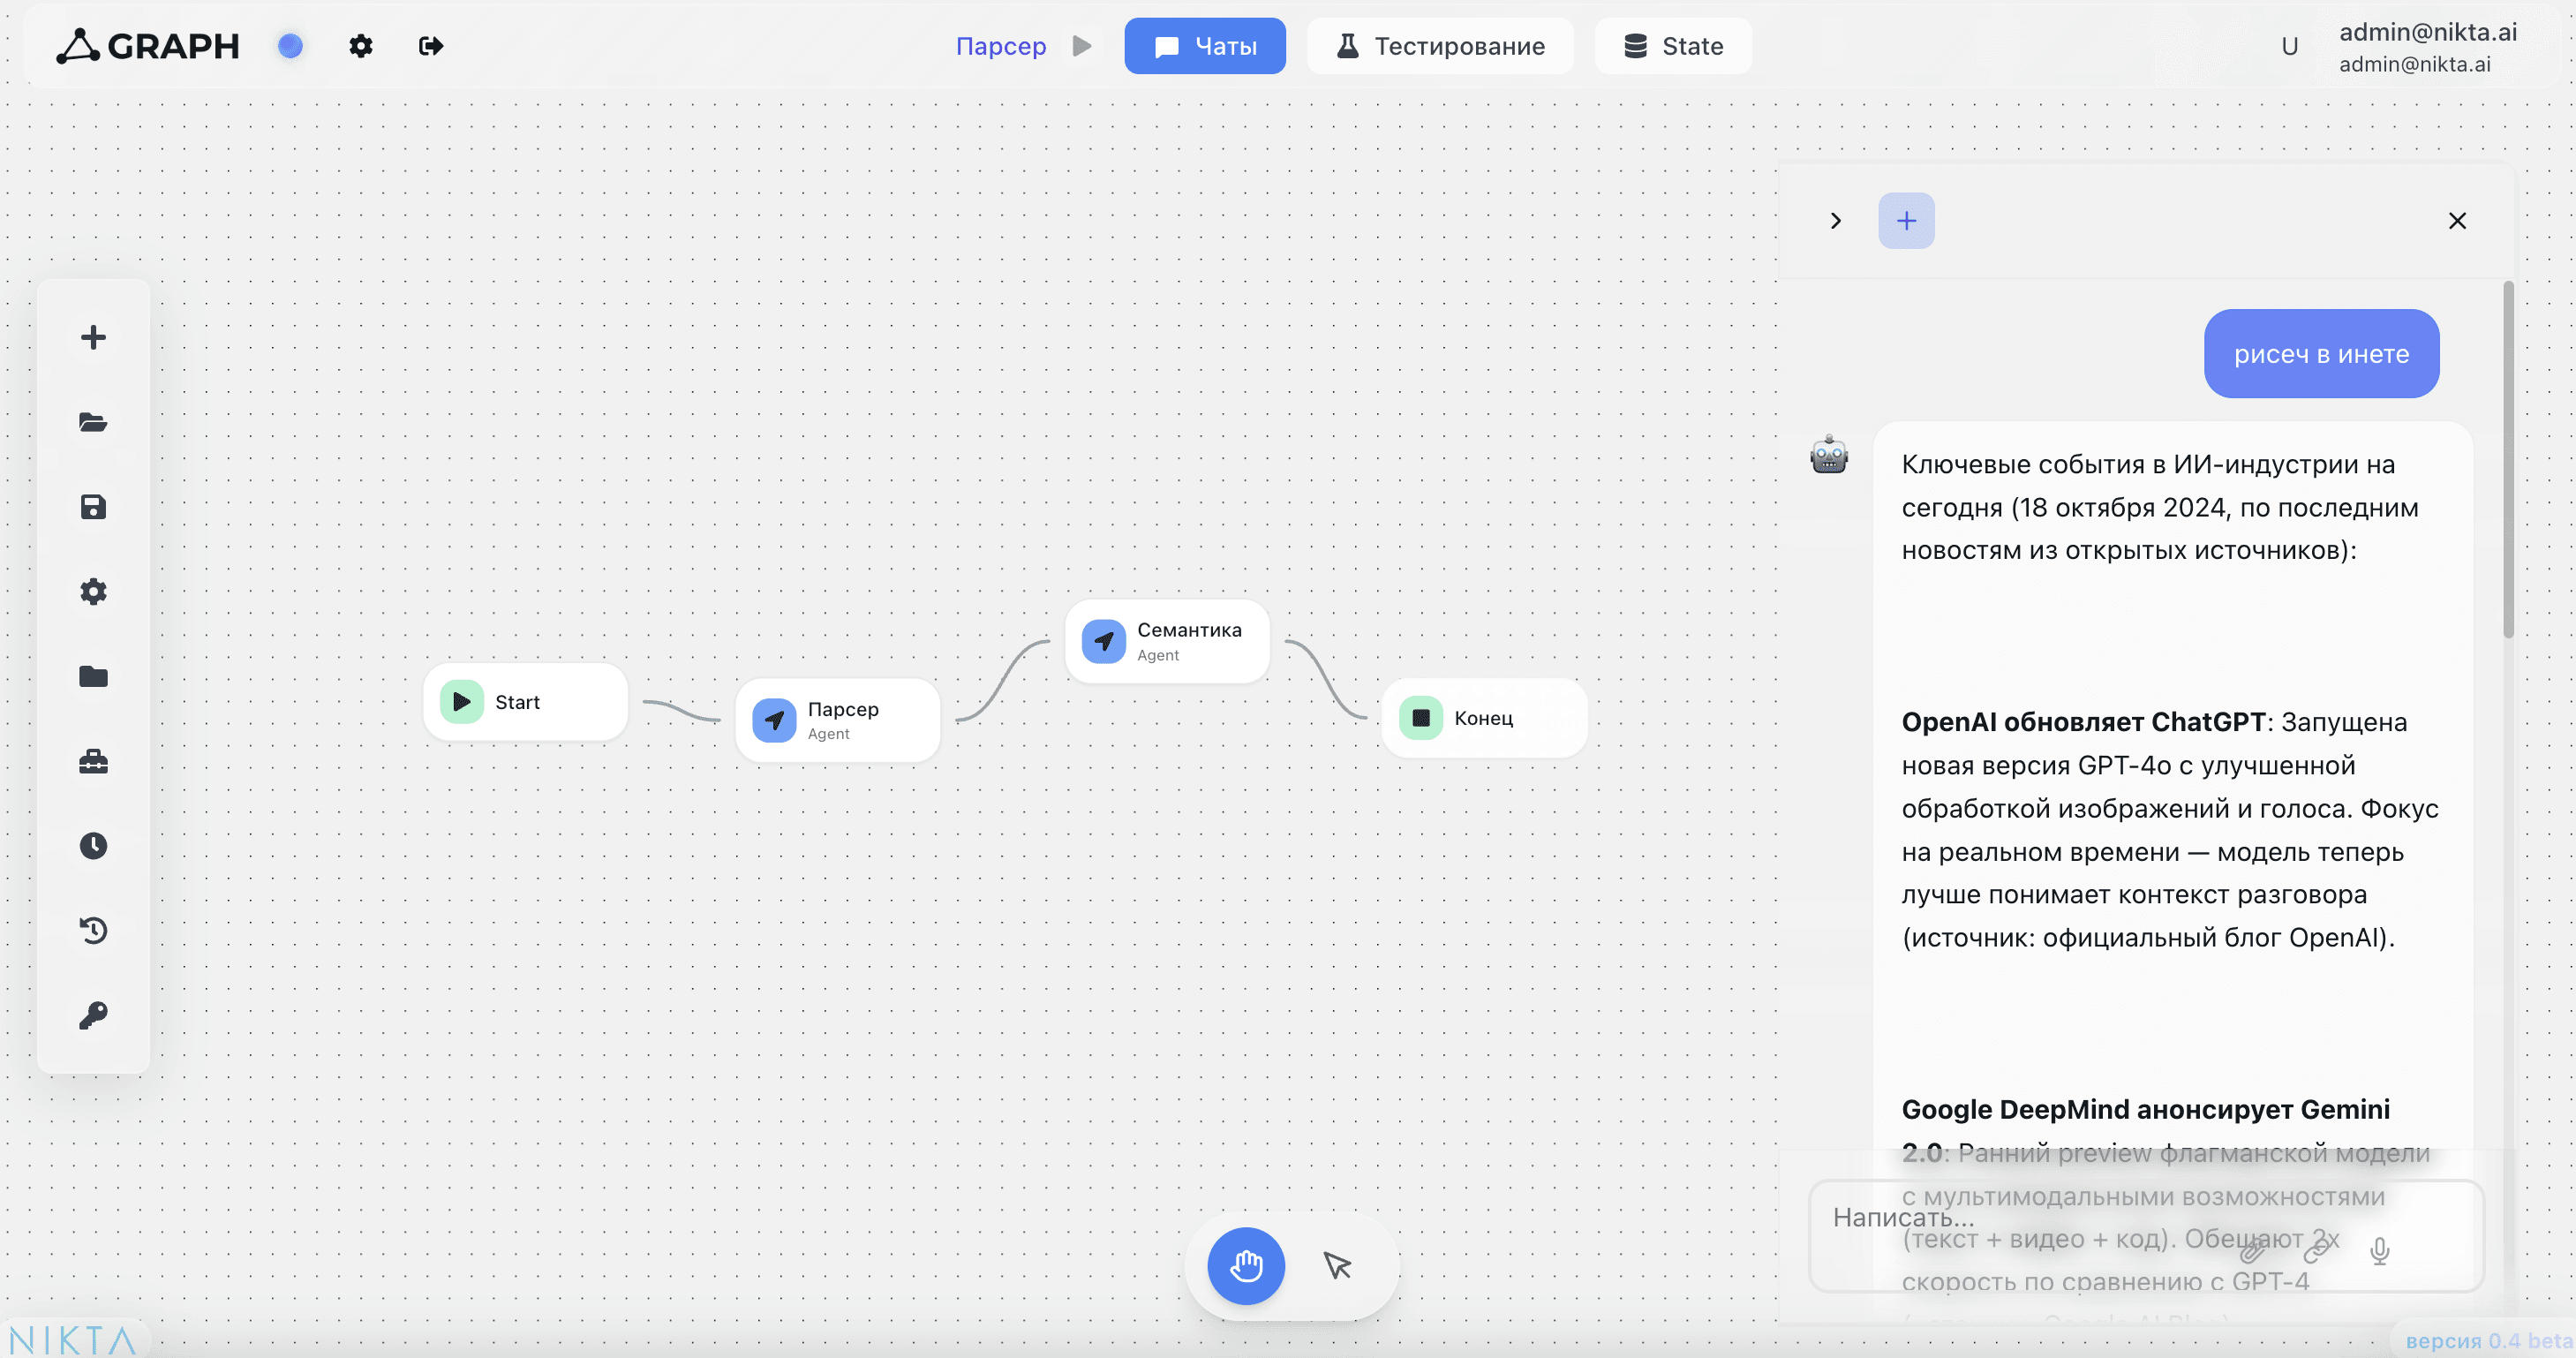Viewport: 2576px width, 1358px height.
Task: Click the play triangle next to Парсер
Action: click(x=1081, y=46)
